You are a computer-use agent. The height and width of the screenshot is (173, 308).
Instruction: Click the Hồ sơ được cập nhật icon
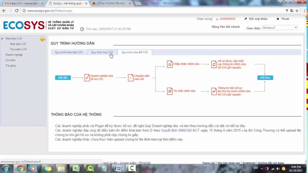pyautogui.click(x=214, y=64)
